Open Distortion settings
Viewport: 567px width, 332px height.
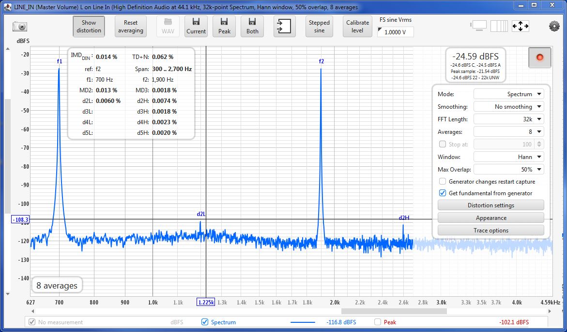[490, 205]
